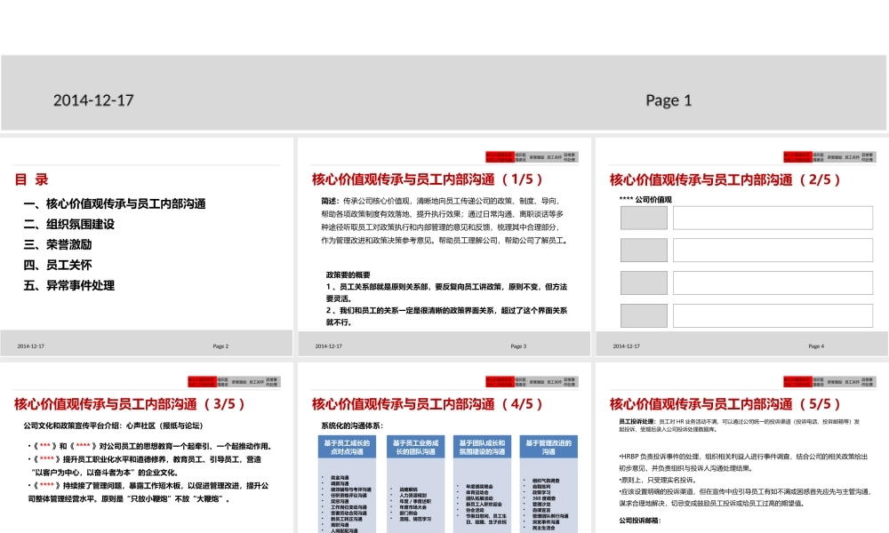Select contents entry 四、员工关怀
Screen dimensions: 889x533
tap(58, 265)
